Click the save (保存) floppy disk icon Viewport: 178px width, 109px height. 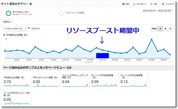click(123, 4)
